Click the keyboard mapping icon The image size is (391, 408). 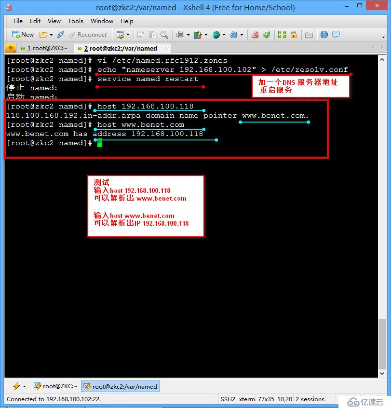309,35
